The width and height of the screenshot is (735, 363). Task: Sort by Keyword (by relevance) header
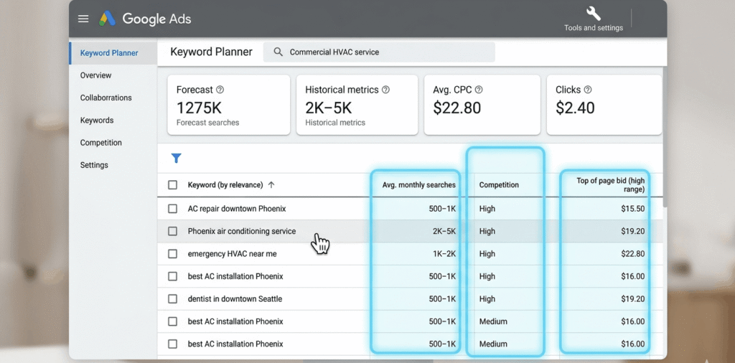point(225,185)
